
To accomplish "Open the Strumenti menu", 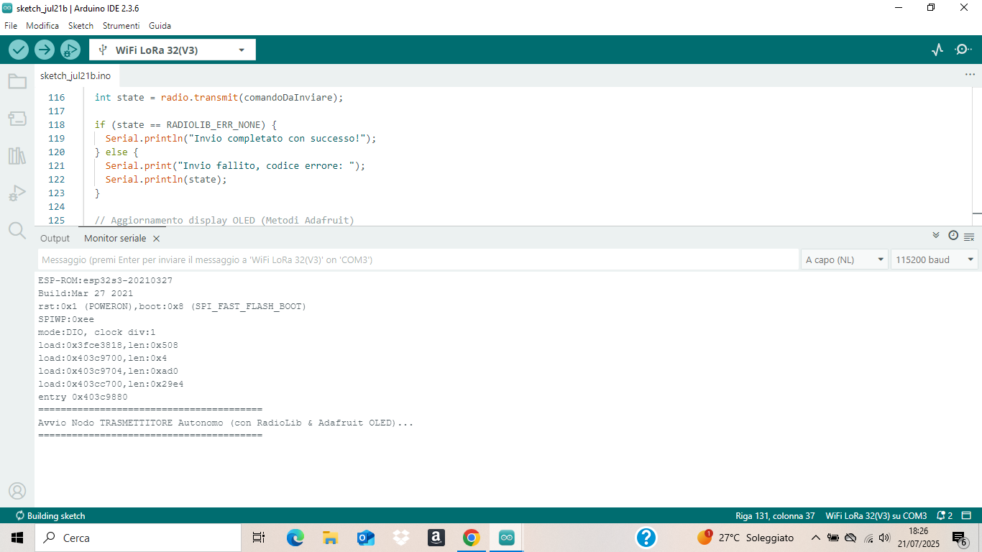I will coord(121,25).
